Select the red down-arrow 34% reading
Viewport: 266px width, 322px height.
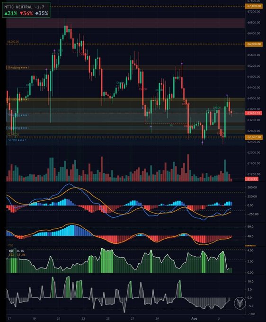pyautogui.click(x=27, y=14)
